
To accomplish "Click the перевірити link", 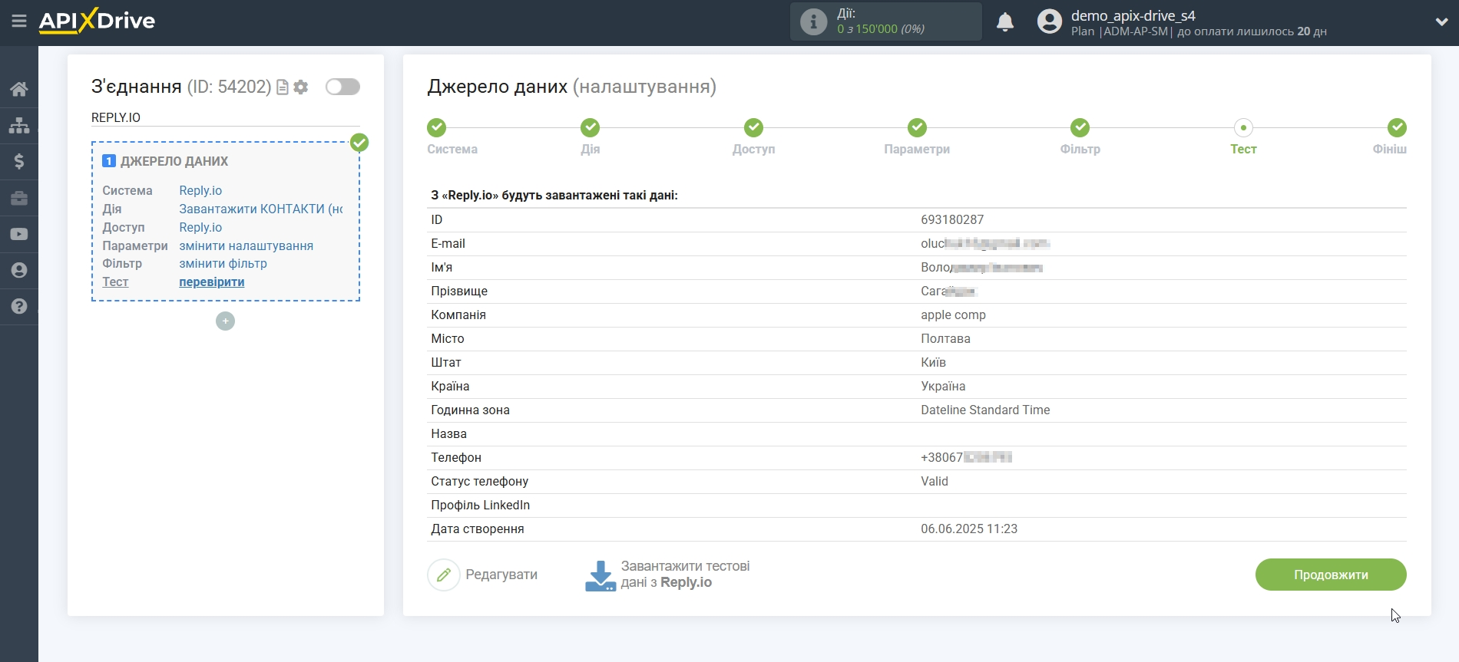I will pyautogui.click(x=212, y=282).
